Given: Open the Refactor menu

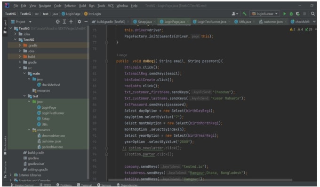Looking at the screenshot, I should coord(70,6).
